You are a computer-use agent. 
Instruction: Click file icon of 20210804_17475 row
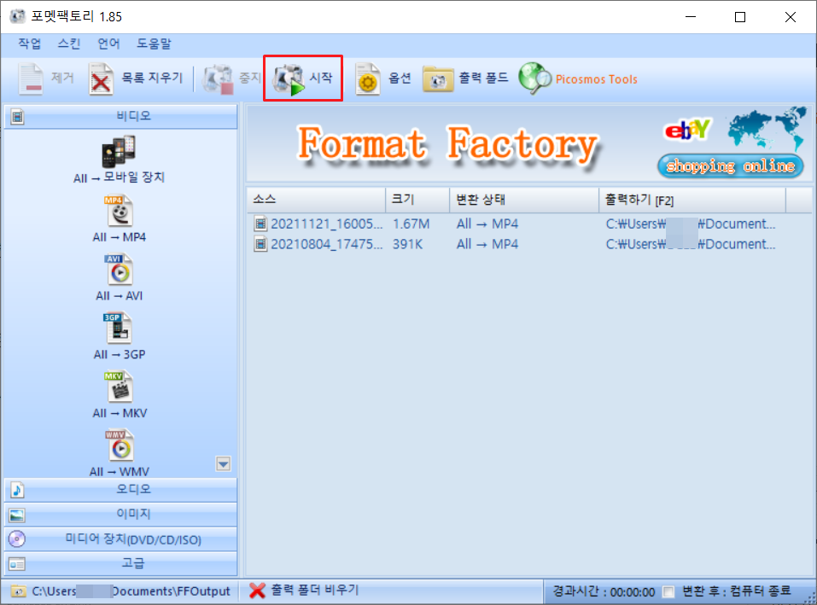[x=260, y=244]
